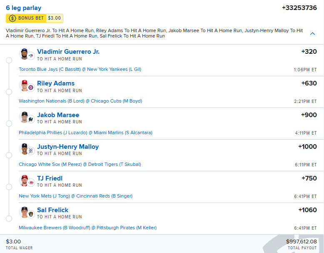This screenshot has height=253, width=324.
Task: Open New York Mets @ Cincinnati Reds game
Action: tap(76, 196)
